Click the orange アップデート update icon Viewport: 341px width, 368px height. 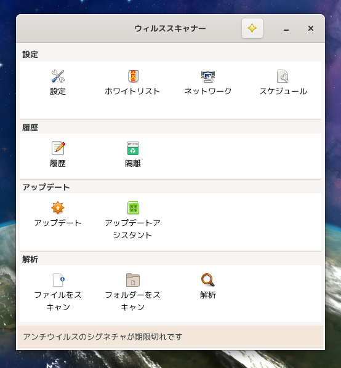point(58,208)
